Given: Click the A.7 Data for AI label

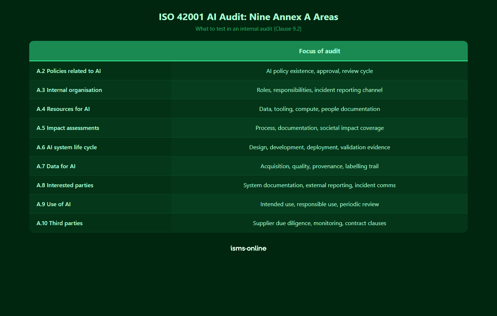Looking at the screenshot, I should click(x=56, y=166).
